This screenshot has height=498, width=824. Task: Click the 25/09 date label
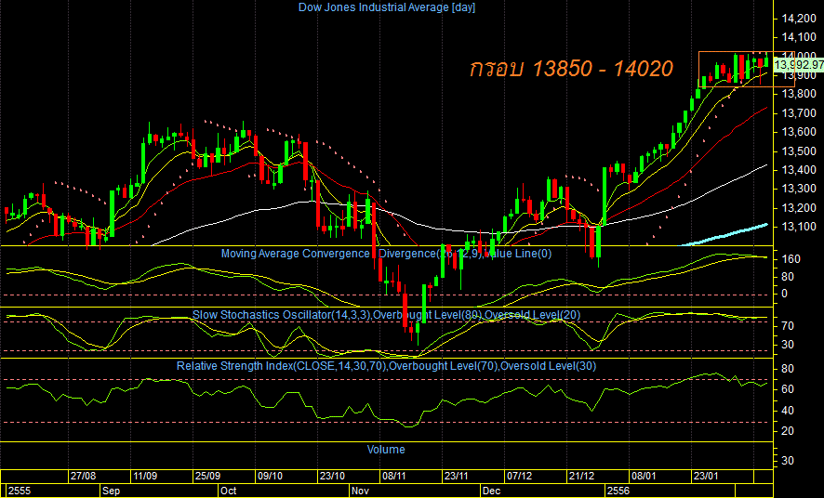click(207, 476)
